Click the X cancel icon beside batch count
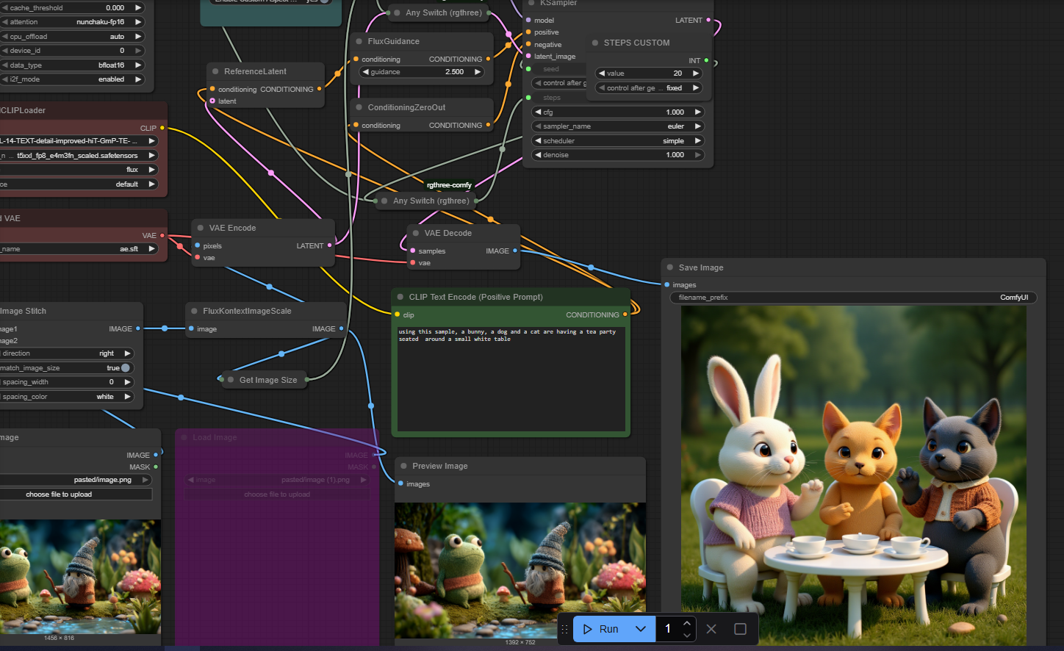1064x651 pixels. (711, 629)
